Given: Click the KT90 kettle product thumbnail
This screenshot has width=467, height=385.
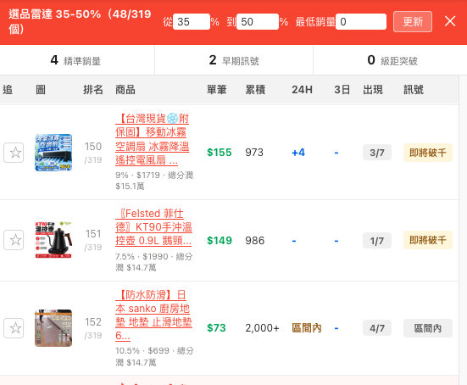Looking at the screenshot, I should (x=53, y=240).
